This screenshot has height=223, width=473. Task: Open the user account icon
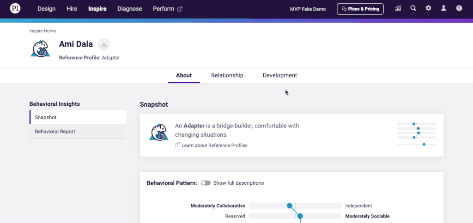[x=444, y=8]
